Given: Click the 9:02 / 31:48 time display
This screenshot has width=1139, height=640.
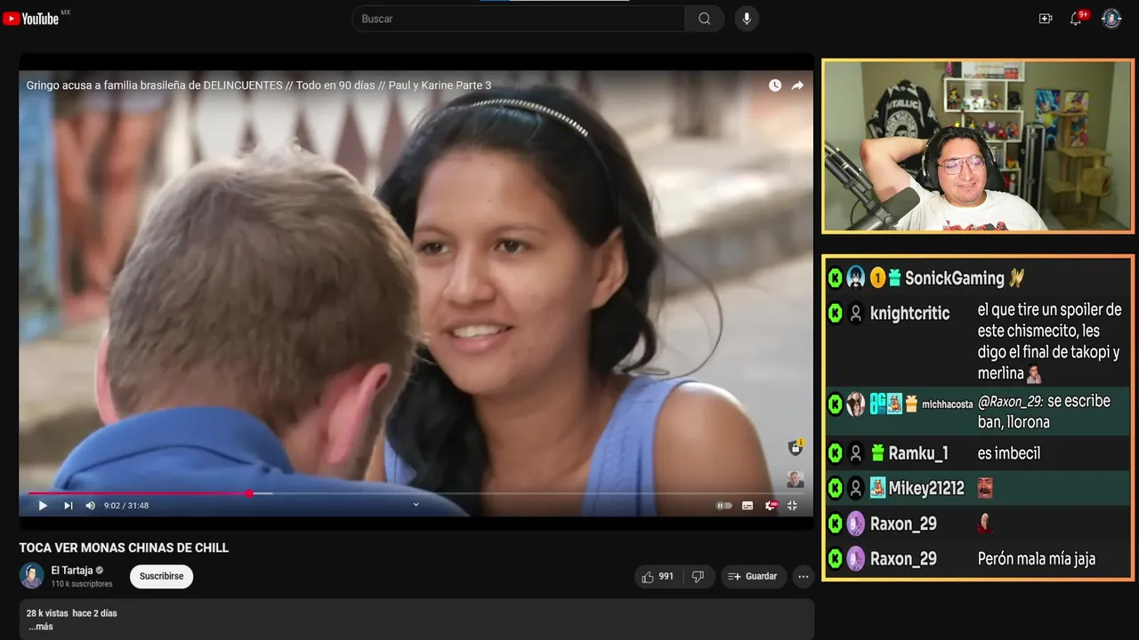Looking at the screenshot, I should click(x=126, y=506).
